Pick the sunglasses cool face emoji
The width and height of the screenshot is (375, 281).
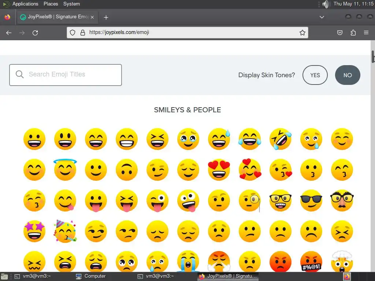point(311,201)
